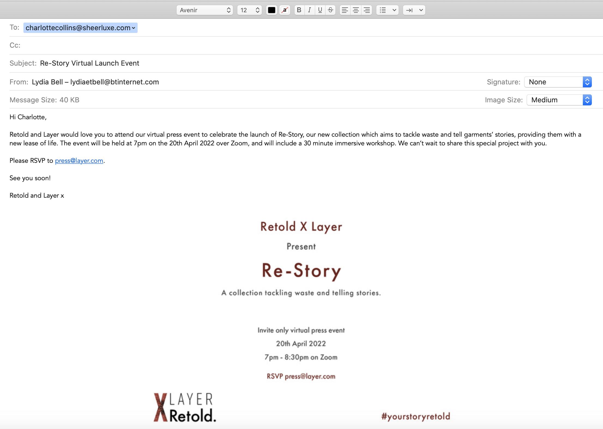Image resolution: width=603 pixels, height=429 pixels.
Task: Click the 'Hi Charlotte,' greeting line
Action: (x=28, y=117)
